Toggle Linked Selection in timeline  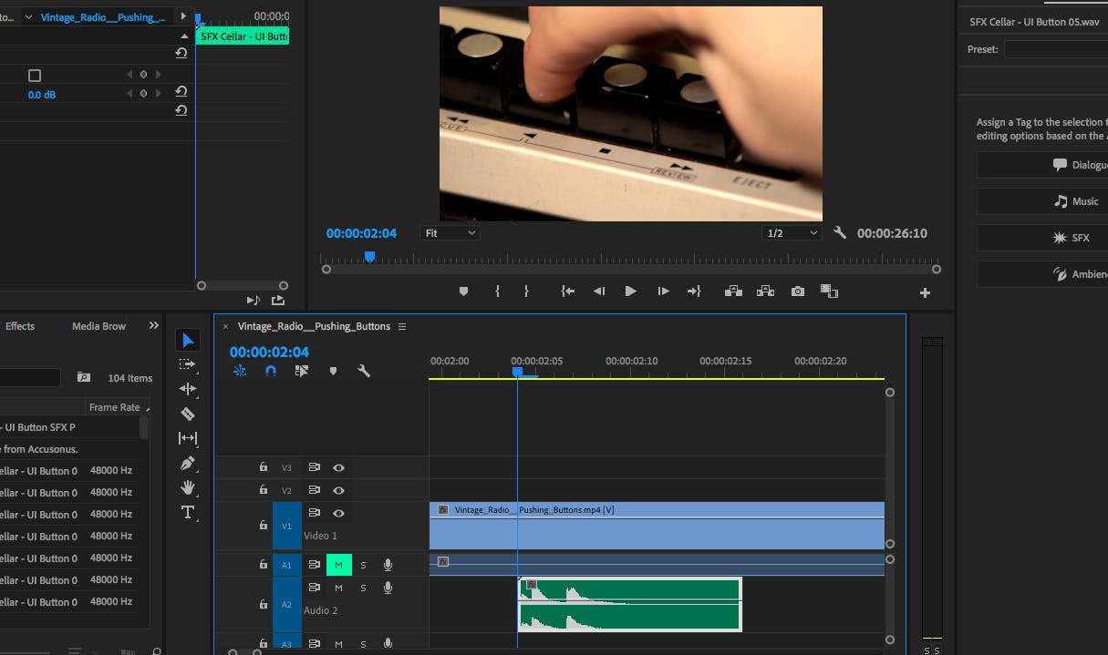[302, 371]
